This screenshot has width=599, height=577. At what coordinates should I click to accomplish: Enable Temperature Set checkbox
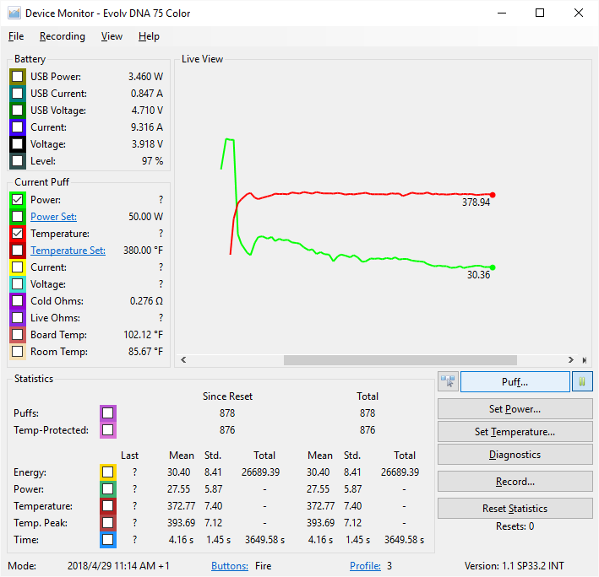click(x=17, y=251)
